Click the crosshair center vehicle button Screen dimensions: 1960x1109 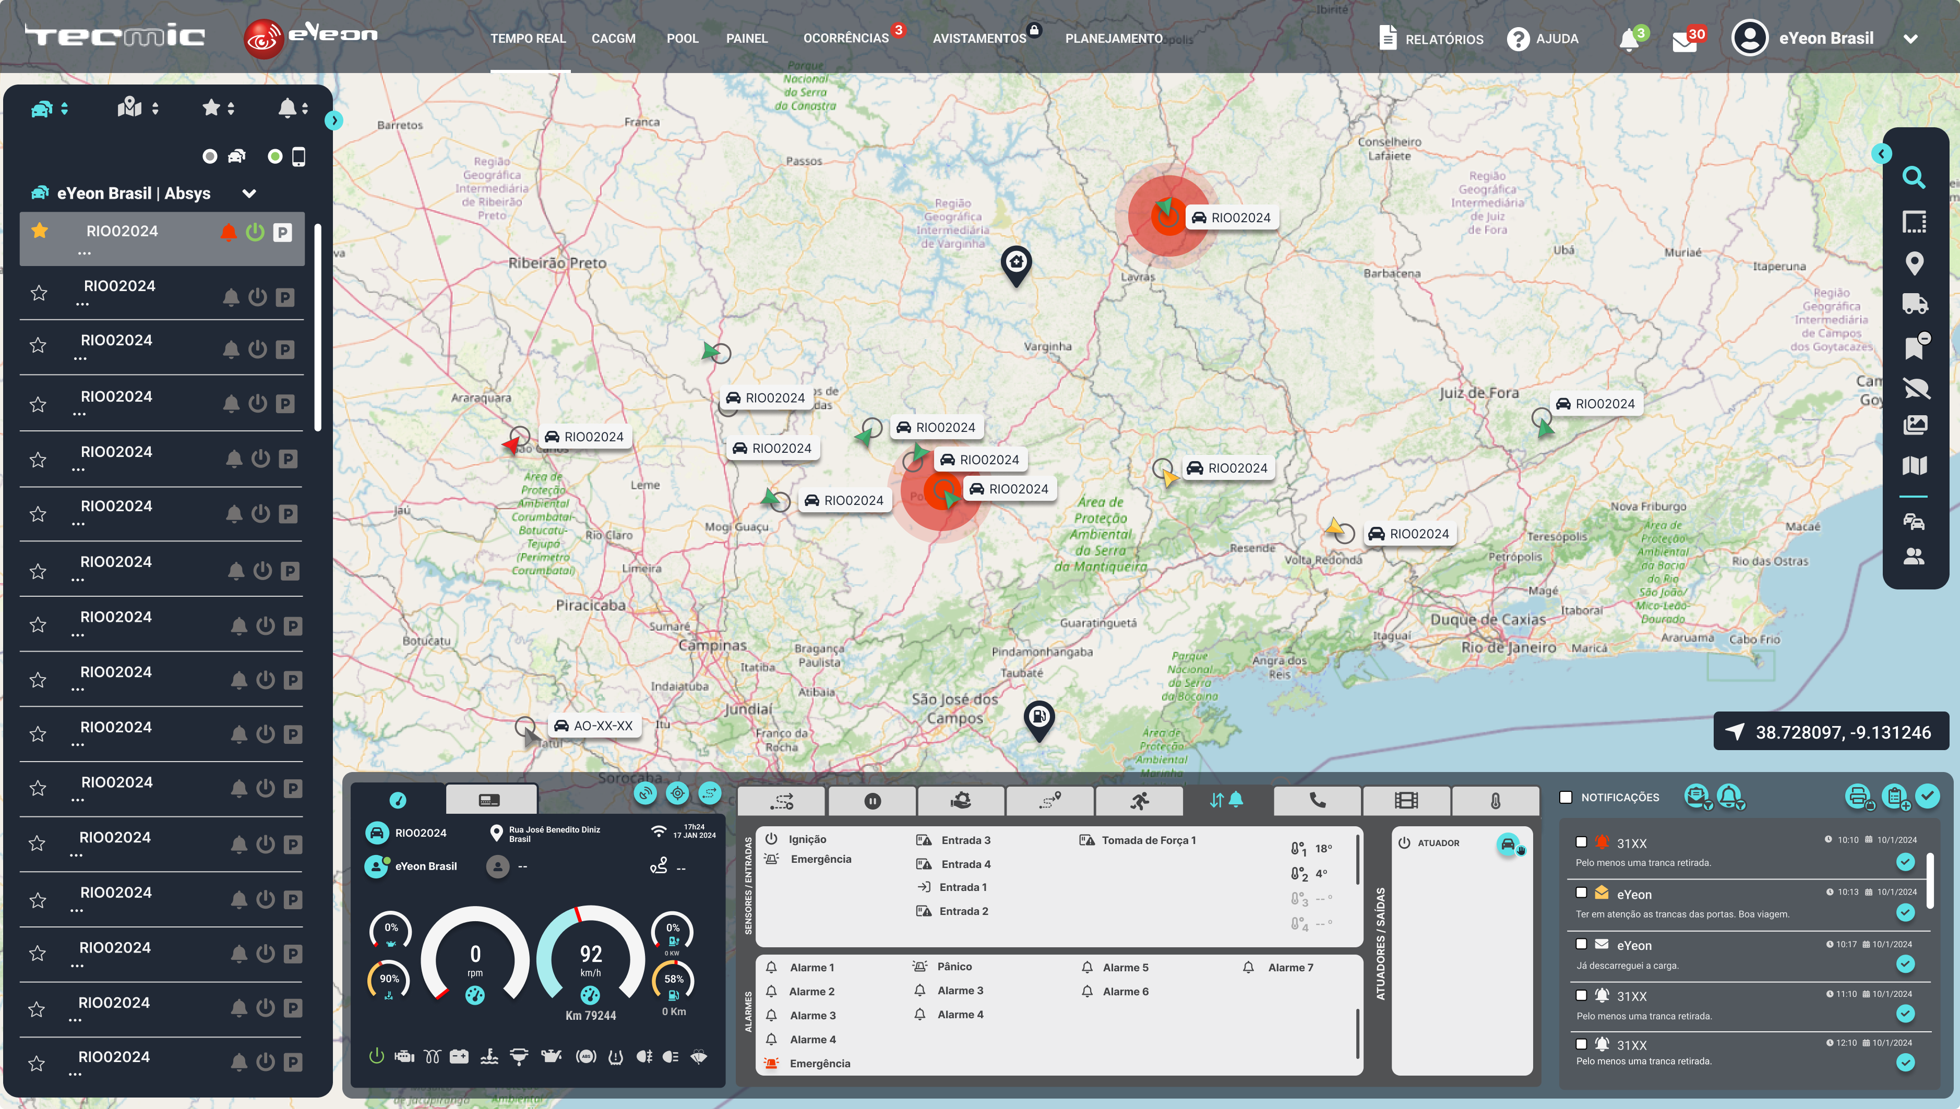point(677,793)
